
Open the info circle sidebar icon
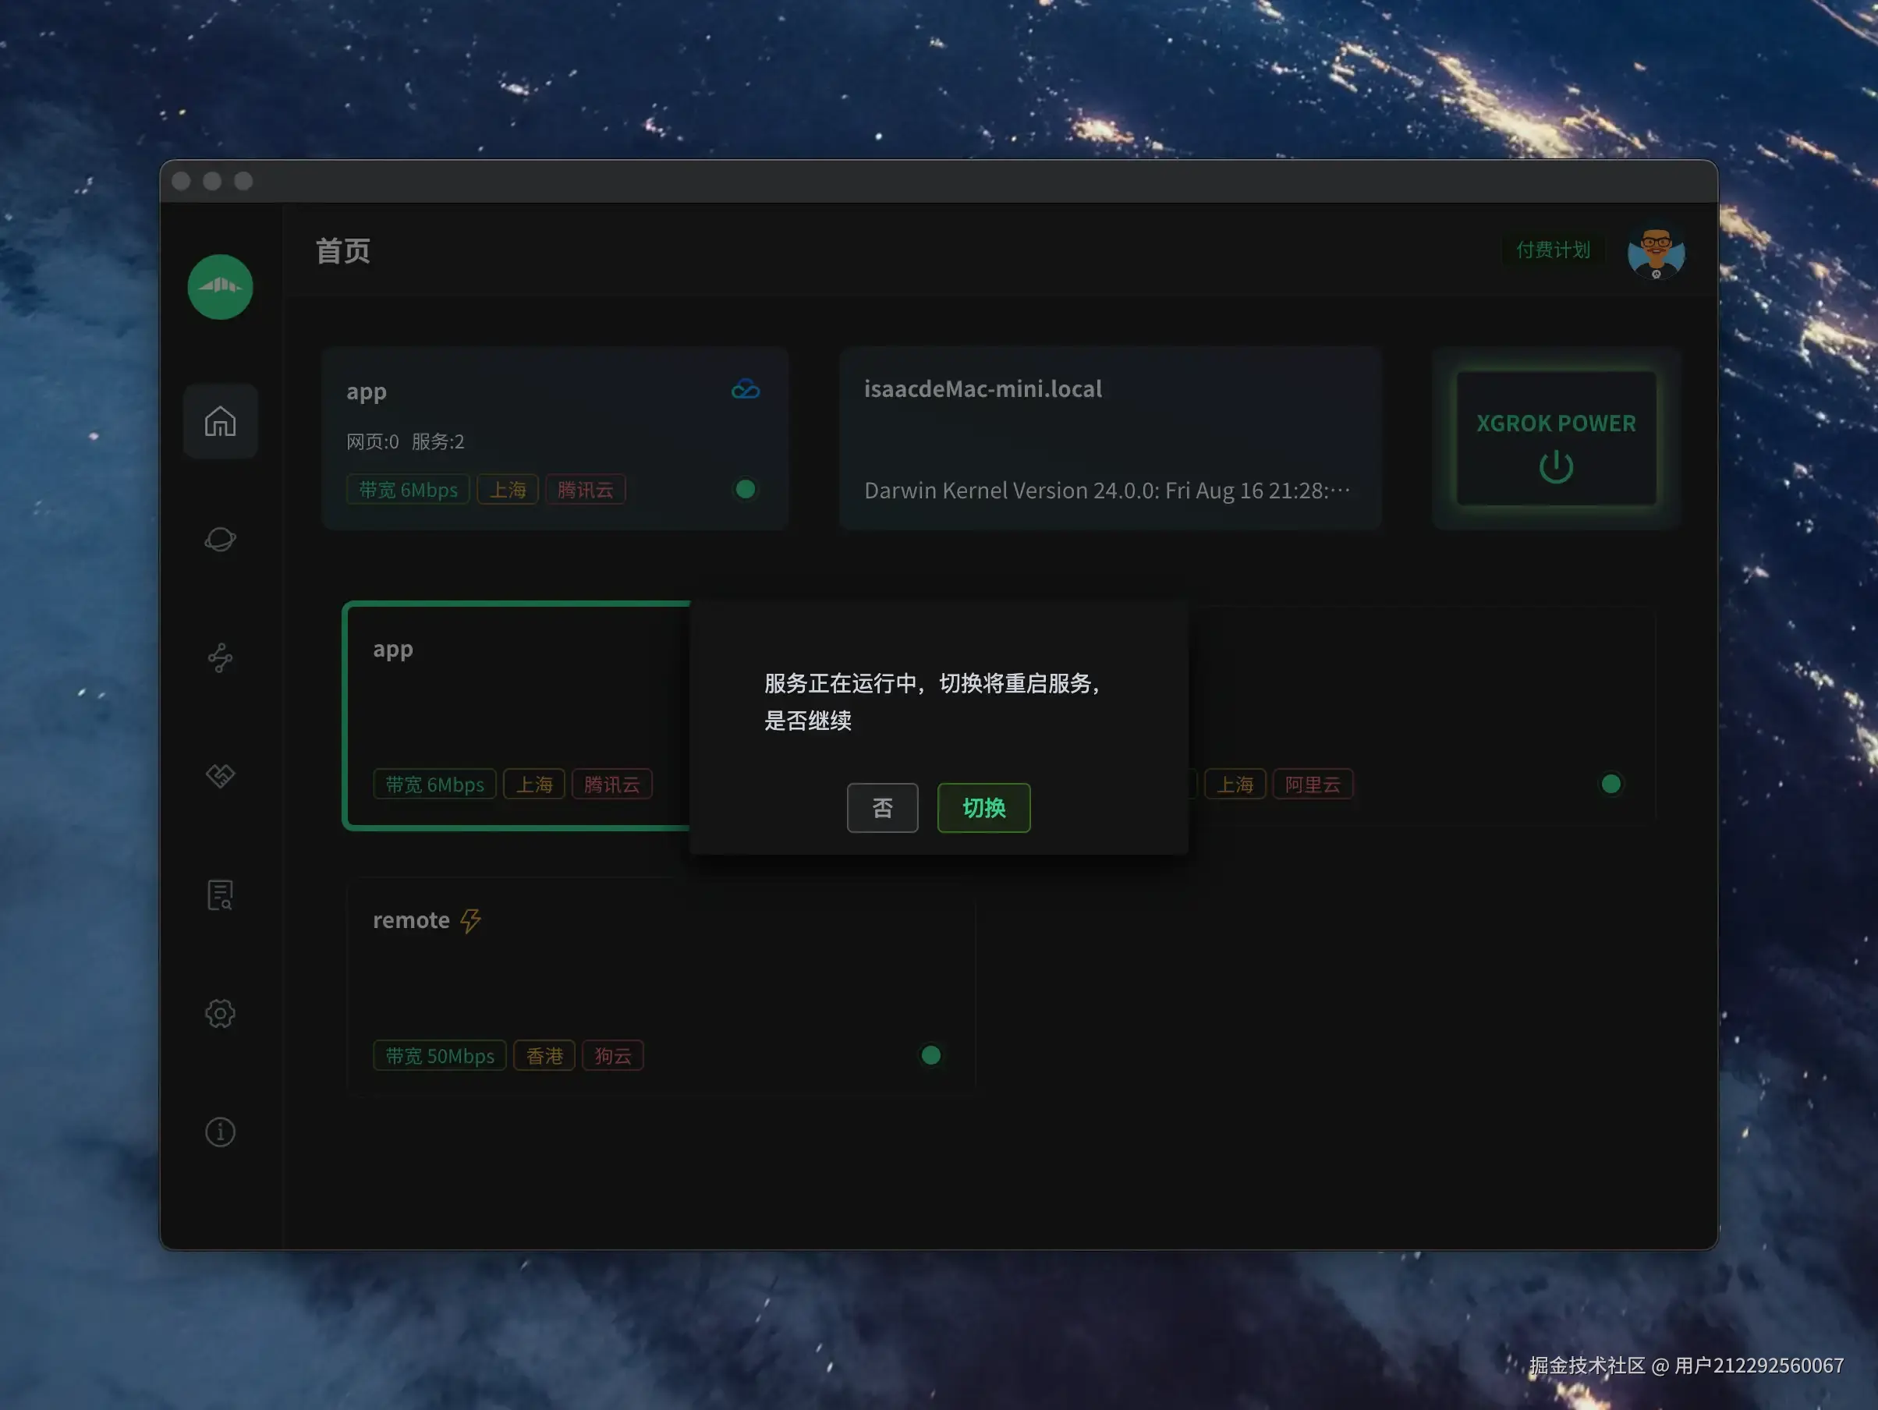pos(220,1132)
